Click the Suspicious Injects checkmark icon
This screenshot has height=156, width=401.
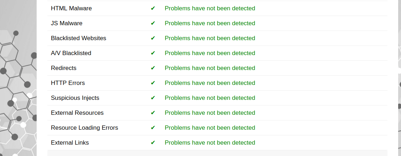[x=153, y=98]
